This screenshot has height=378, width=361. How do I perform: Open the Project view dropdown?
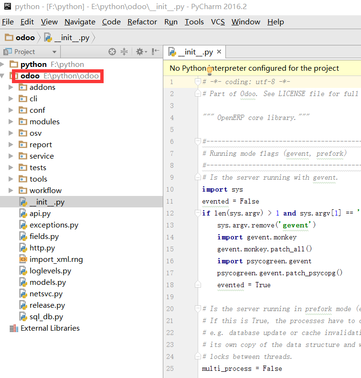pos(54,52)
